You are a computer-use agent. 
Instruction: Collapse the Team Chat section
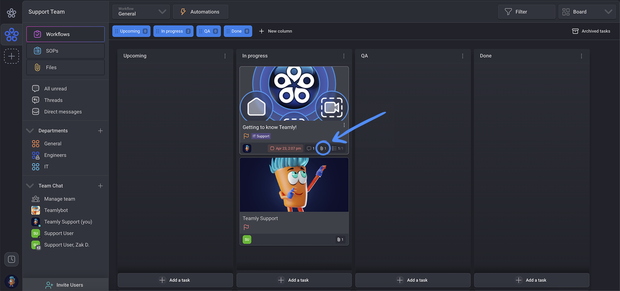click(30, 186)
